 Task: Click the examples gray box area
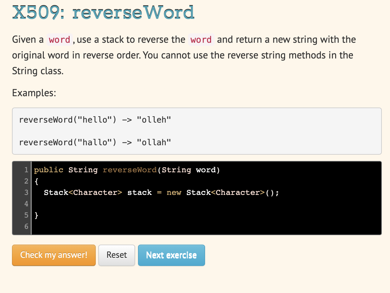[x=268, y=131]
